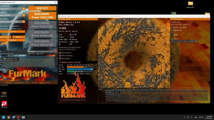
Task: Uncheck the background checkbox
Action: [172, 30]
